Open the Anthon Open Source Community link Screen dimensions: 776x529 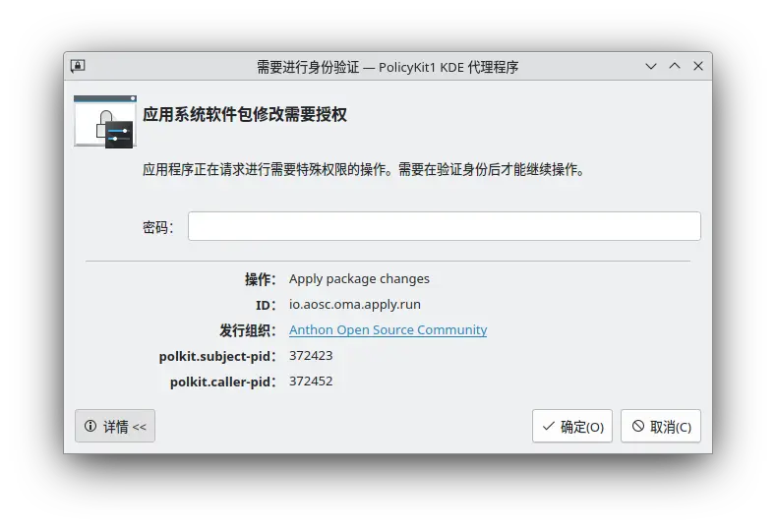click(388, 330)
